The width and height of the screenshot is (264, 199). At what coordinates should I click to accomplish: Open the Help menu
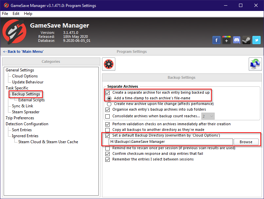[28, 14]
